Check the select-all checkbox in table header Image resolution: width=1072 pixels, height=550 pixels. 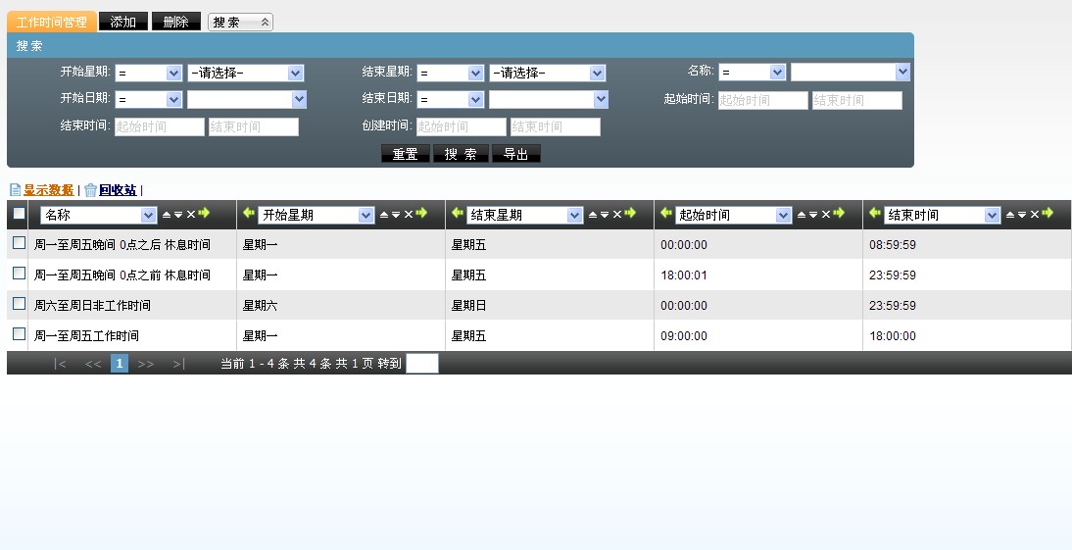pos(19,214)
